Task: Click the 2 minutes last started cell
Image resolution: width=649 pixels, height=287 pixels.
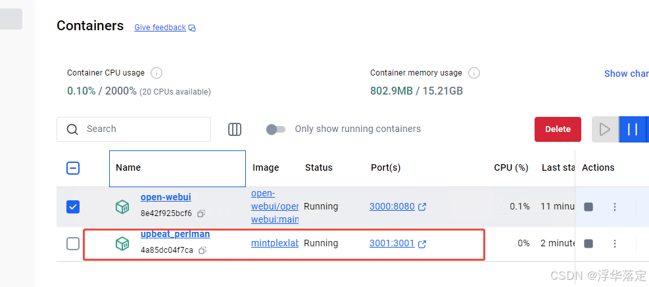Action: coord(558,243)
